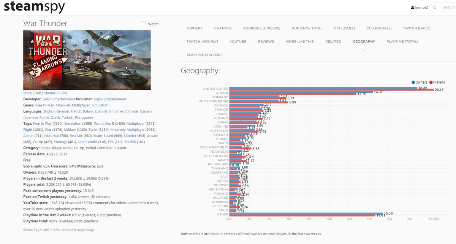
Task: Open the War Thunder banner image
Action: point(87,60)
